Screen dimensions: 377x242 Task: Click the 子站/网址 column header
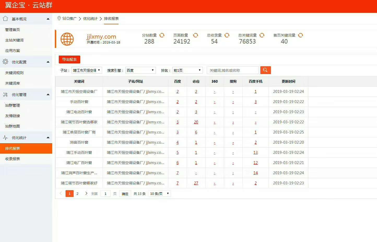click(x=136, y=81)
